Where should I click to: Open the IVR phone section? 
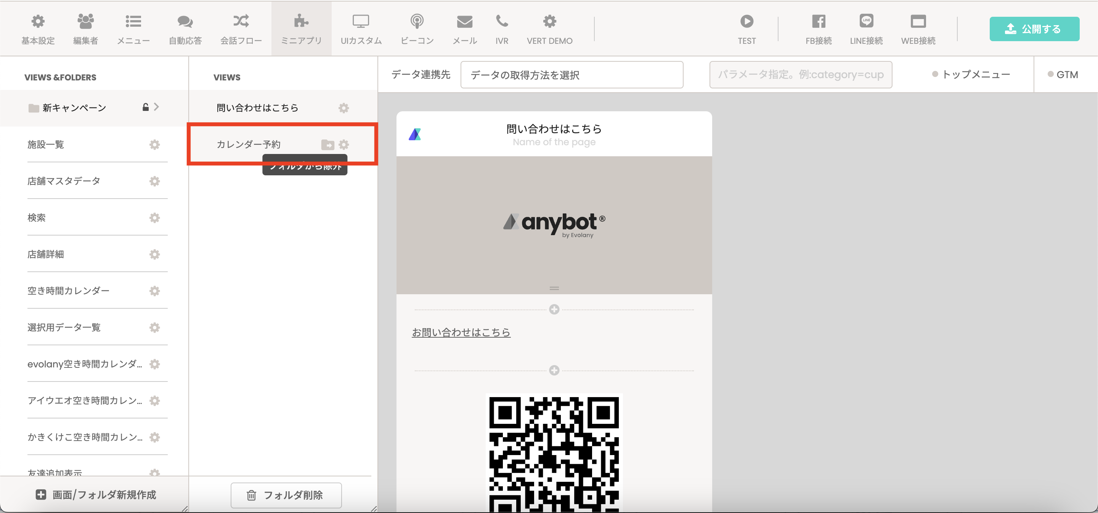point(502,29)
